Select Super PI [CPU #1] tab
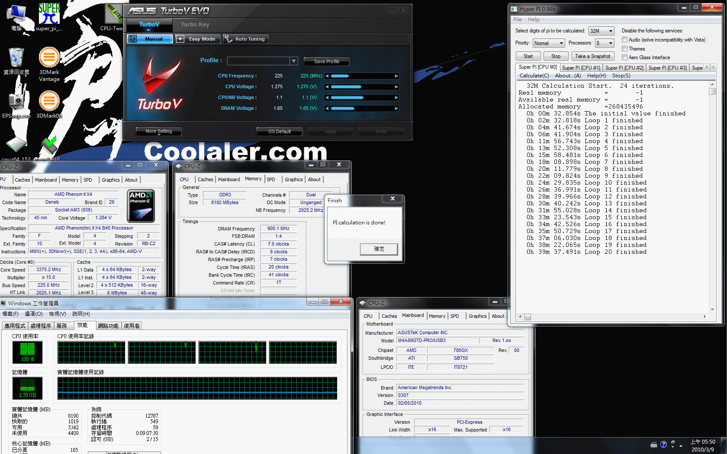The image size is (727, 454). click(581, 68)
